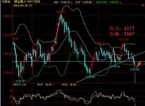
Task: Click the TOP 1225.88 value
Action: coord(83,2)
